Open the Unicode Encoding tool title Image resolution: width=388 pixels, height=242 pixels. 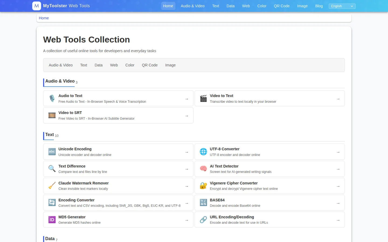point(75,149)
